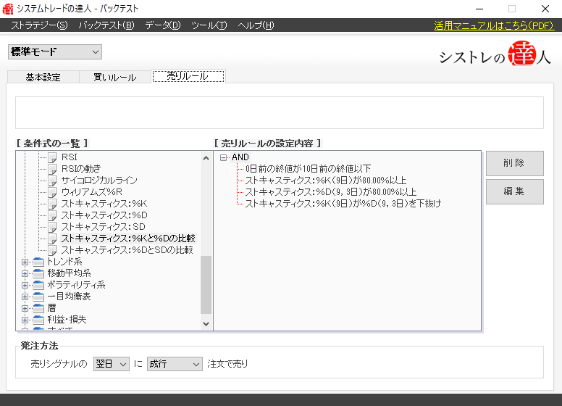562x406 pixels.
Task: Switch to the 基本設定 tab
Action: tap(43, 77)
